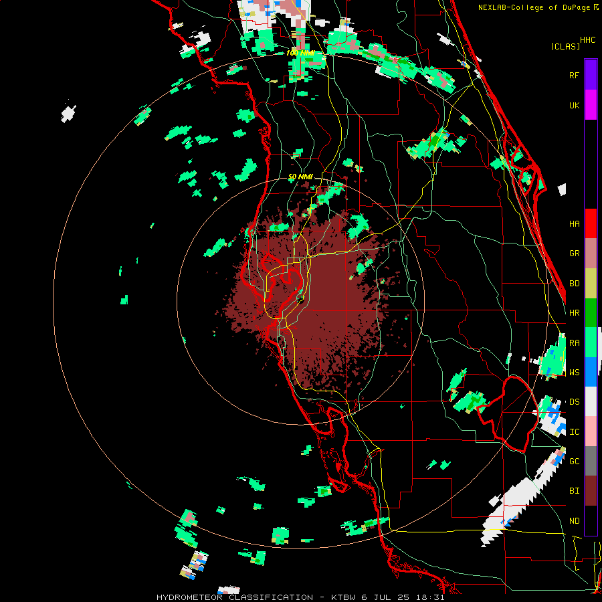Image resolution: width=602 pixels, height=602 pixels.
Task: Click the DS white legend color swatch
Action: [x=591, y=401]
